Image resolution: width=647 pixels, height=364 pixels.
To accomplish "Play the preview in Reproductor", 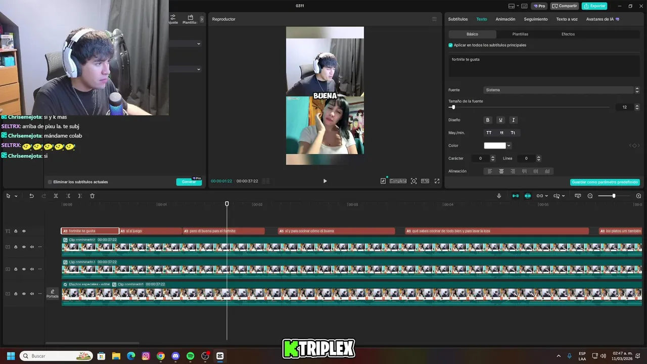I will [x=325, y=181].
